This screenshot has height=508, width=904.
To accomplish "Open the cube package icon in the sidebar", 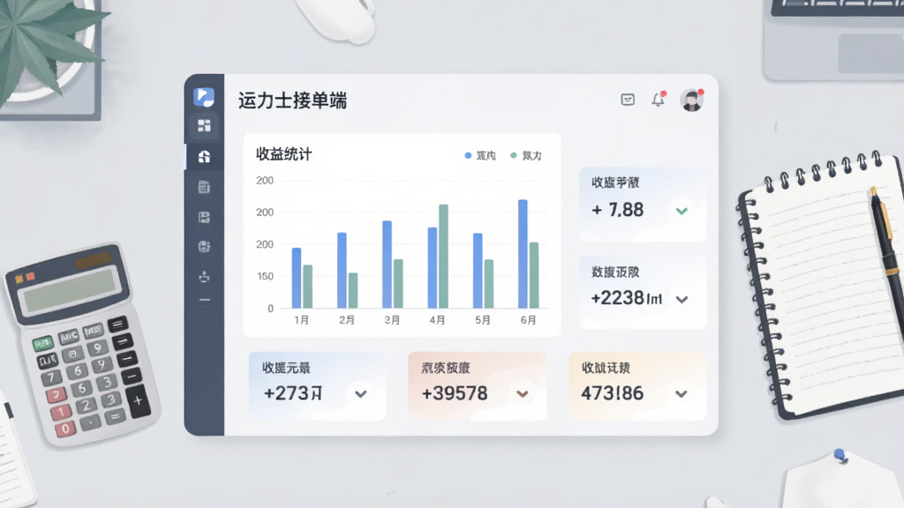I will point(204,247).
